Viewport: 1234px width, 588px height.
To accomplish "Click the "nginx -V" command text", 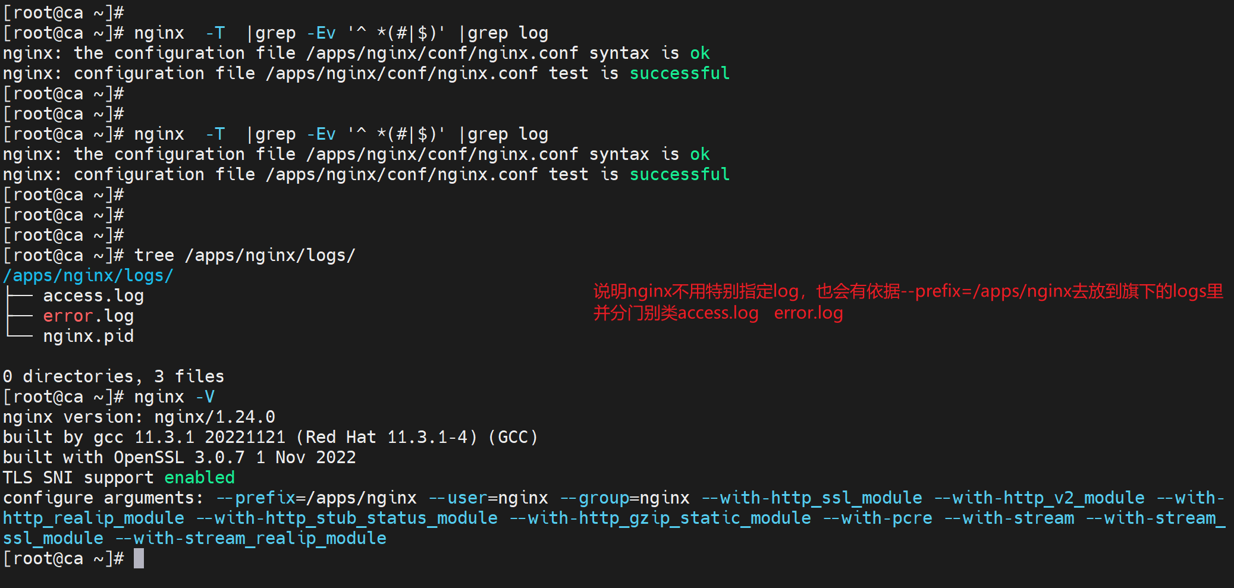I will [174, 397].
